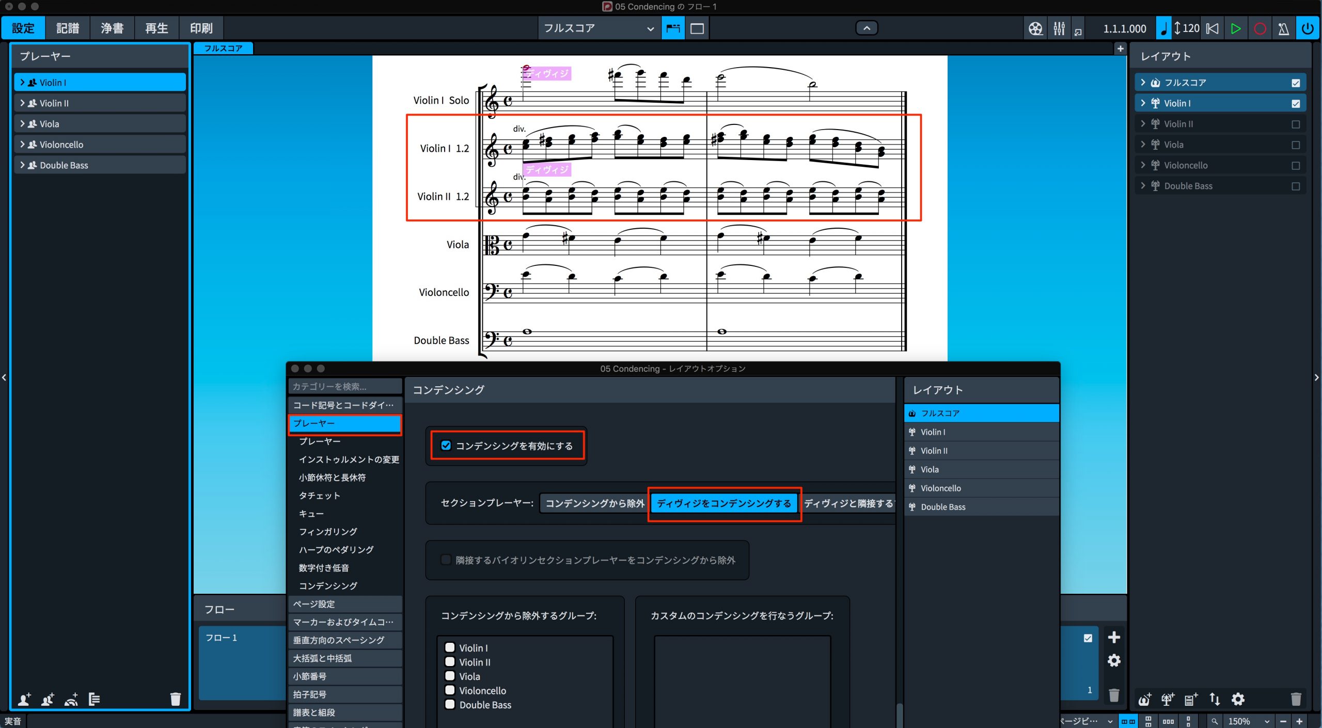The image size is (1322, 728).
Task: Open layout options gear in the Layouts panel
Action: point(1238,699)
